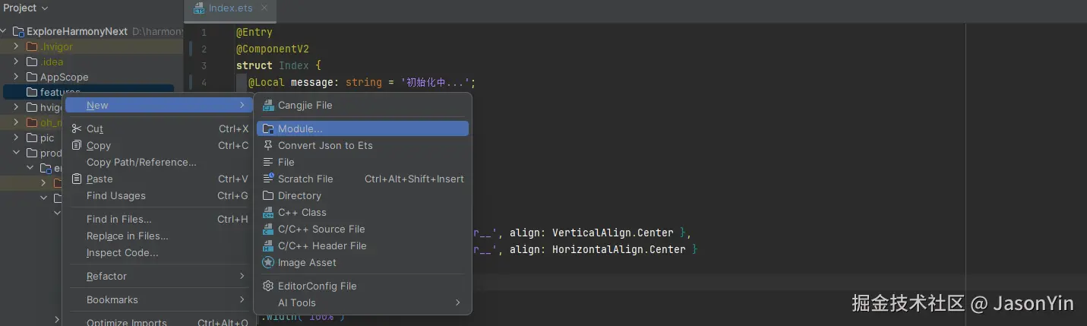Viewport: 1087px width, 326px height.
Task: Click the Scratch File icon
Action: coord(267,179)
